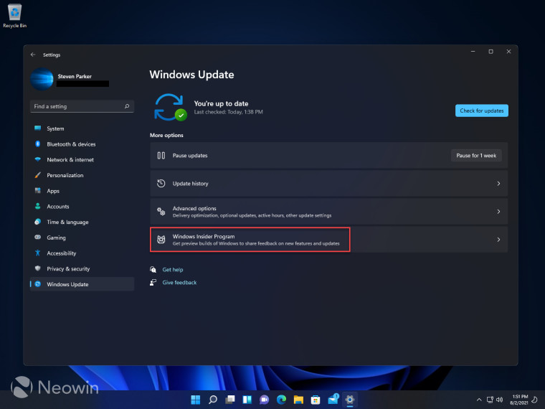Expand Advanced options chevron

point(498,212)
